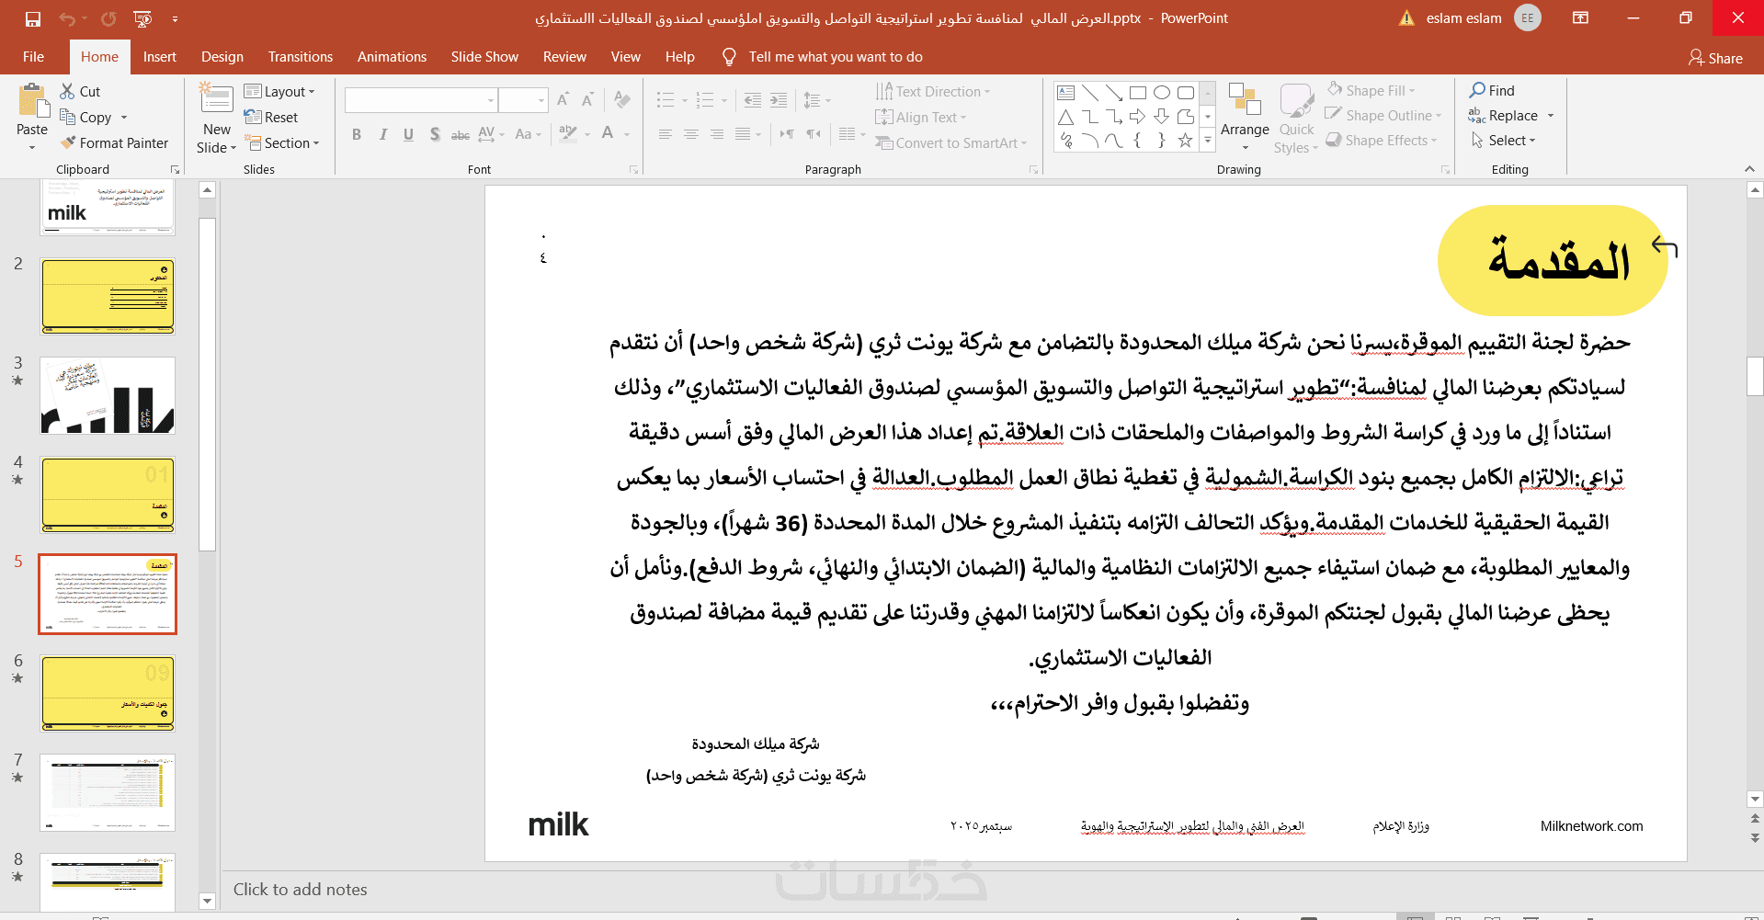Center the paragraph text
The width and height of the screenshot is (1764, 920).
[691, 134]
